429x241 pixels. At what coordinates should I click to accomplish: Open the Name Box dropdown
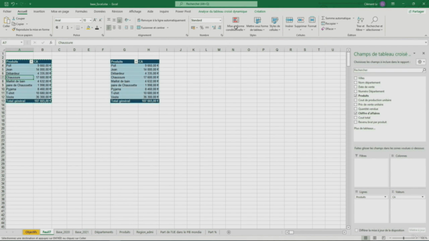click(21, 43)
